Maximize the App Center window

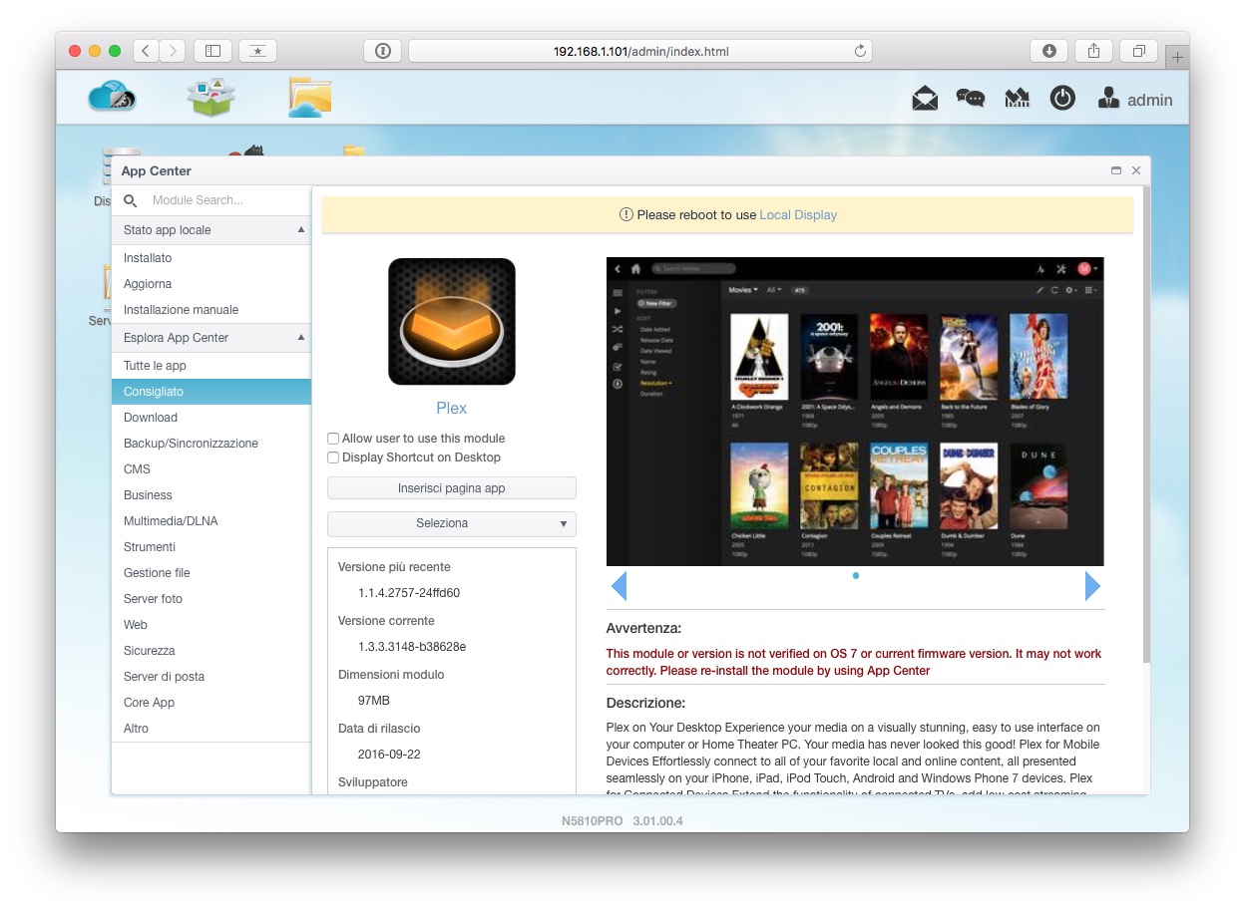coord(1116,170)
